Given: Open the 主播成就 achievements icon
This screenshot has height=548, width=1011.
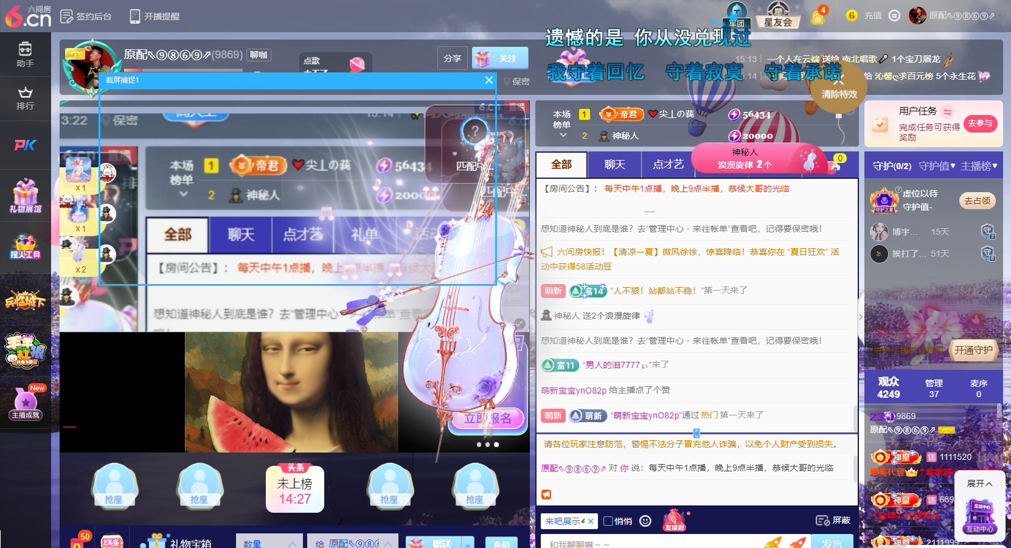Looking at the screenshot, I should pos(26,403).
